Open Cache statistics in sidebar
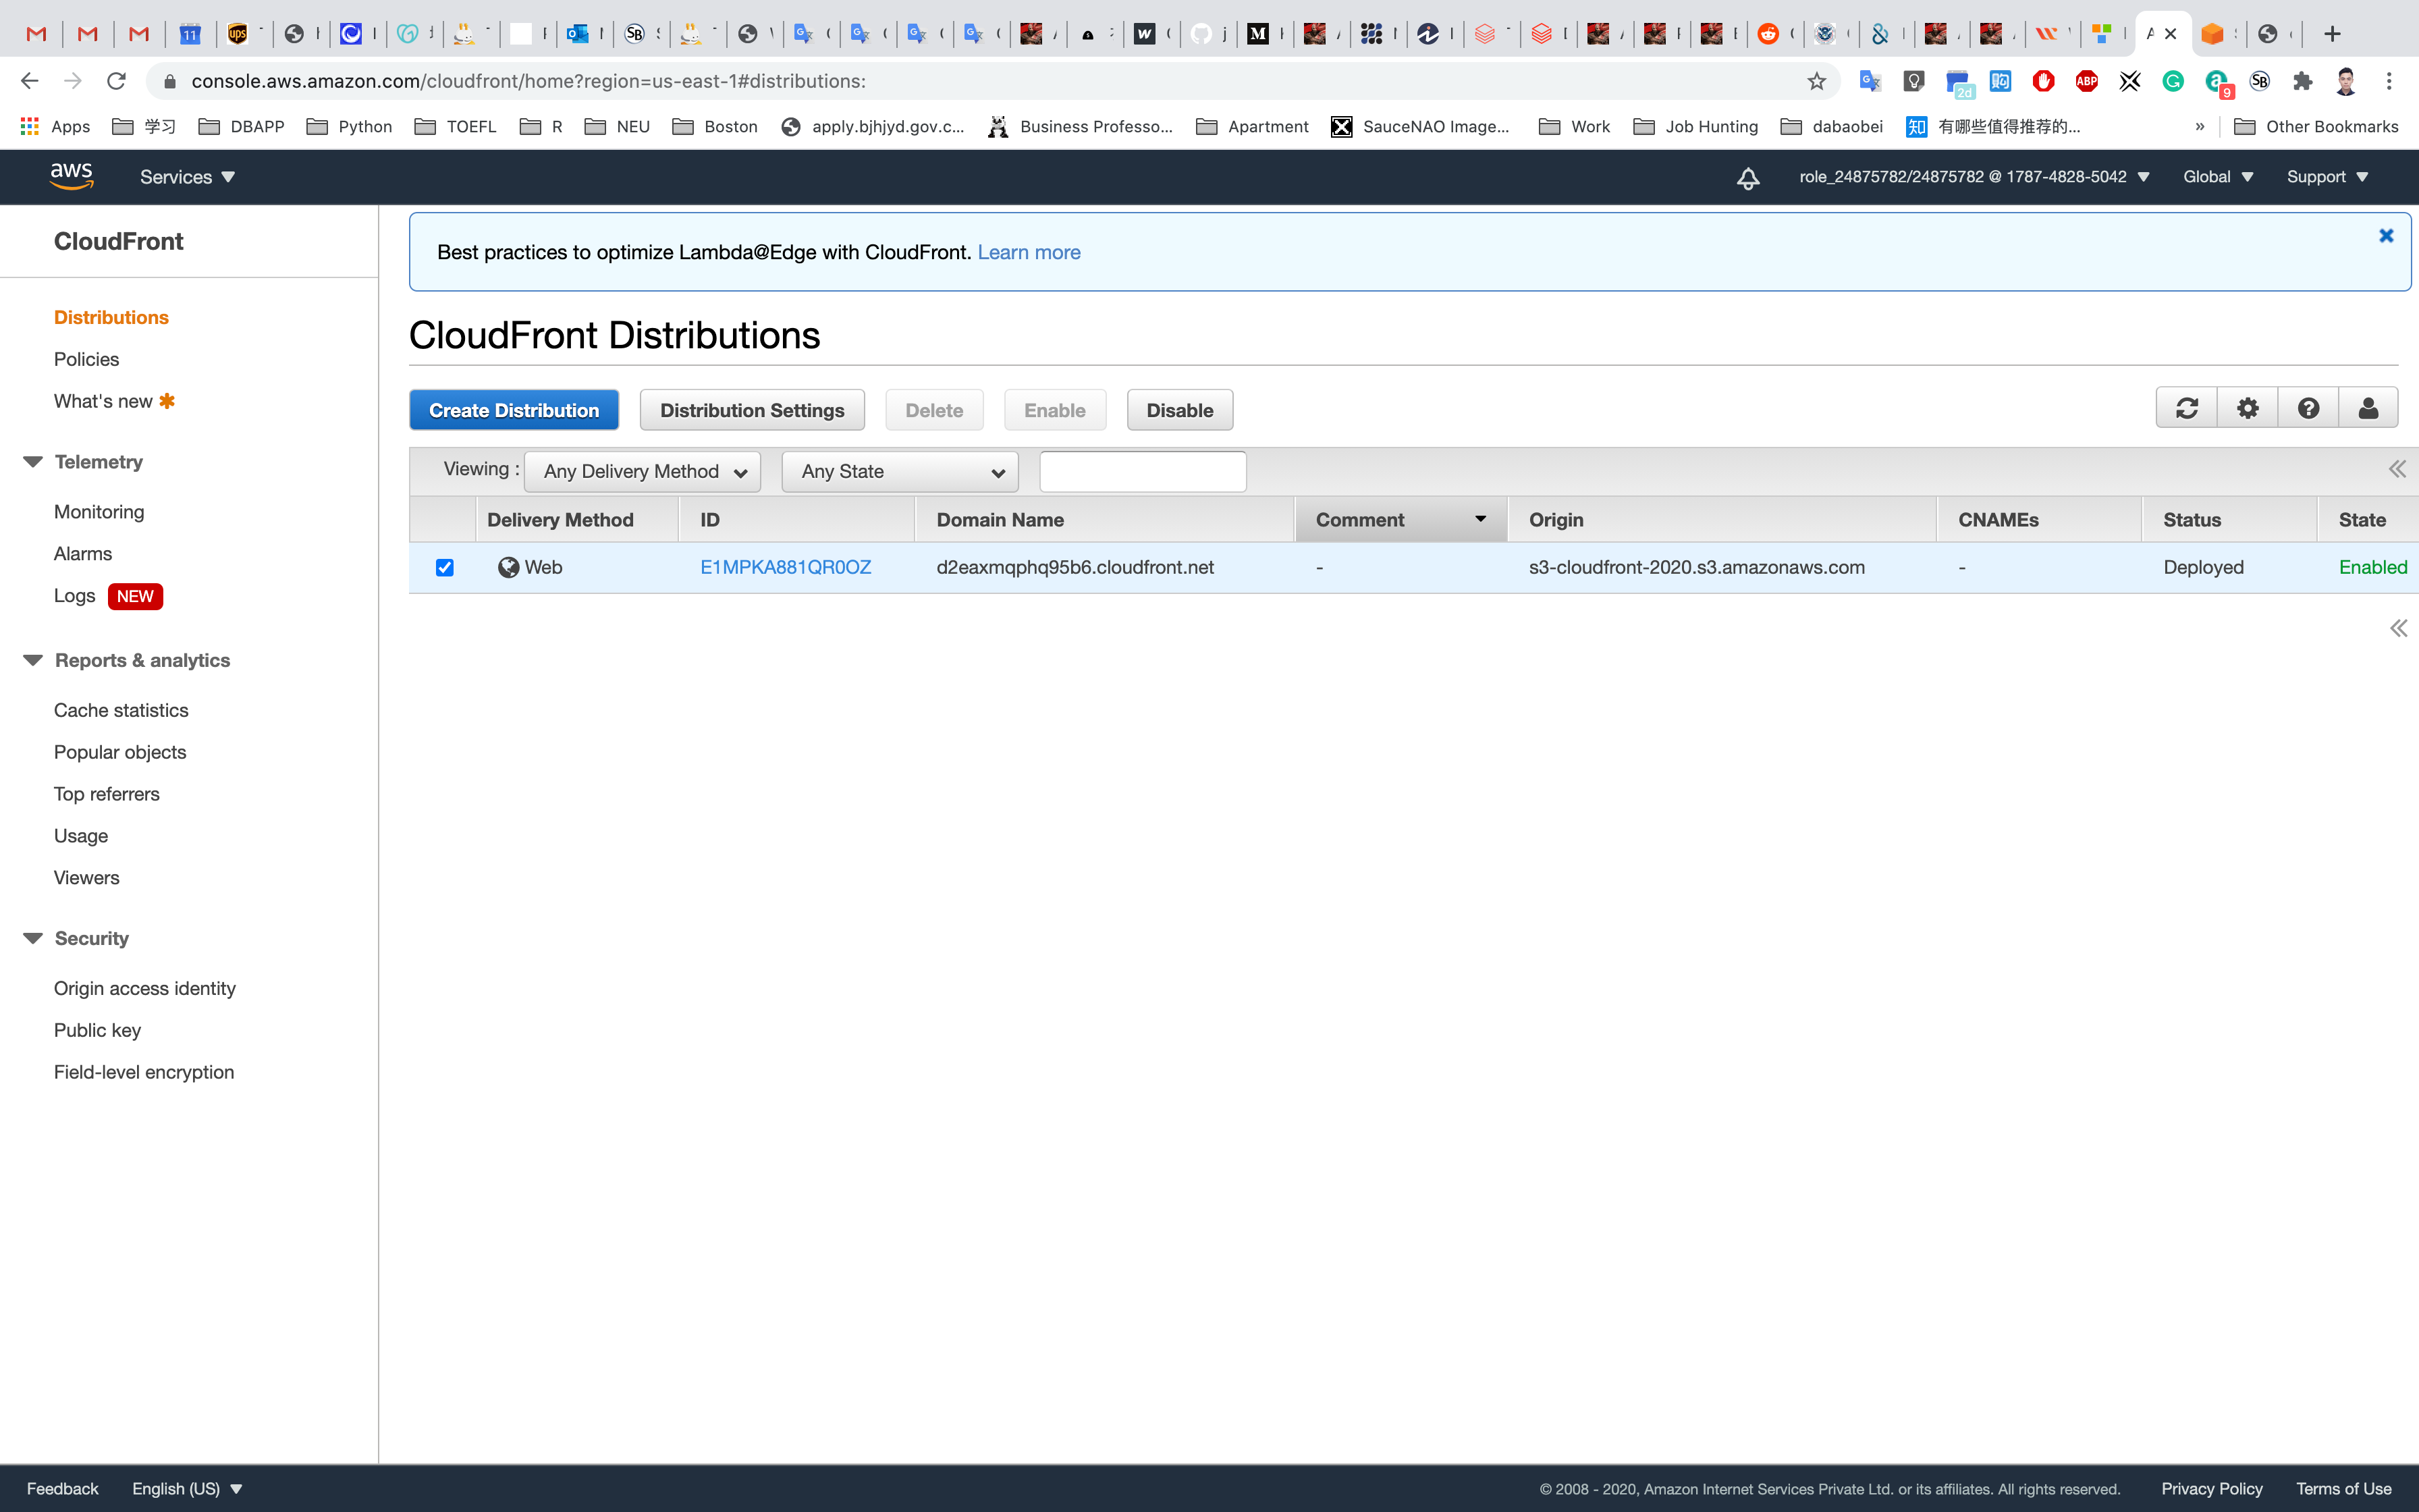 121,710
